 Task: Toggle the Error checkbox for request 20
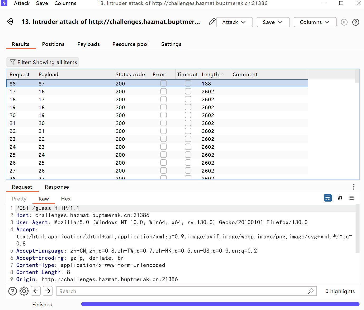(x=164, y=115)
